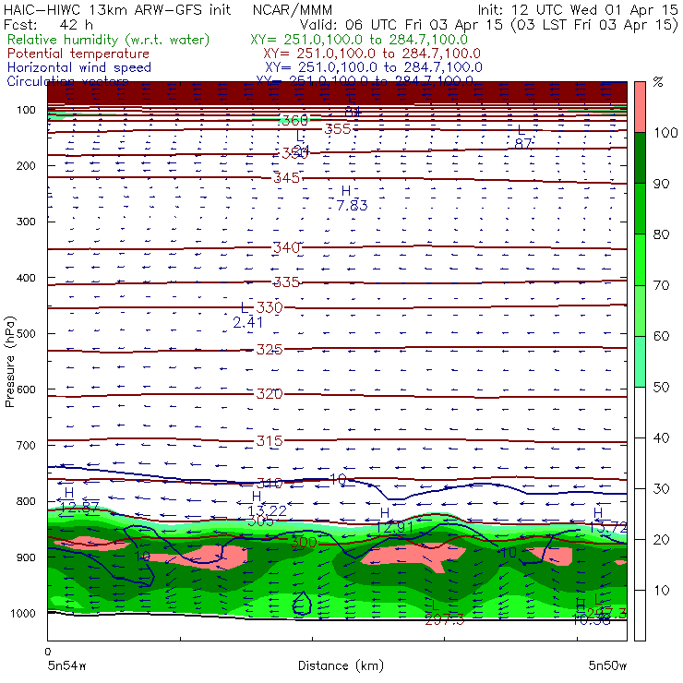Viewport: 683px width, 683px height.
Task: Click the green 'Relative humidity (w.r.t. water)' legend label
Action: coord(108,40)
